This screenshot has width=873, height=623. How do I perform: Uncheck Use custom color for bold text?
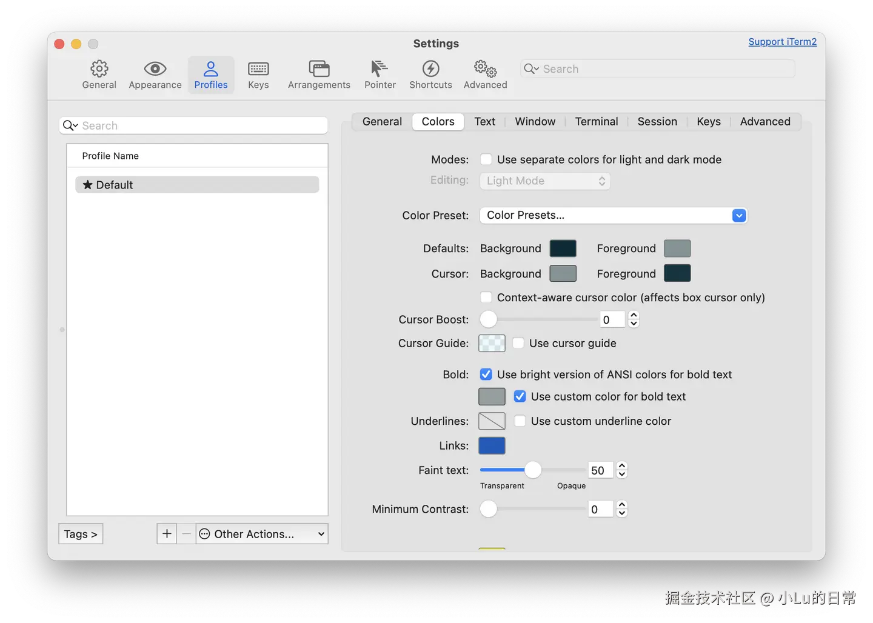[520, 396]
